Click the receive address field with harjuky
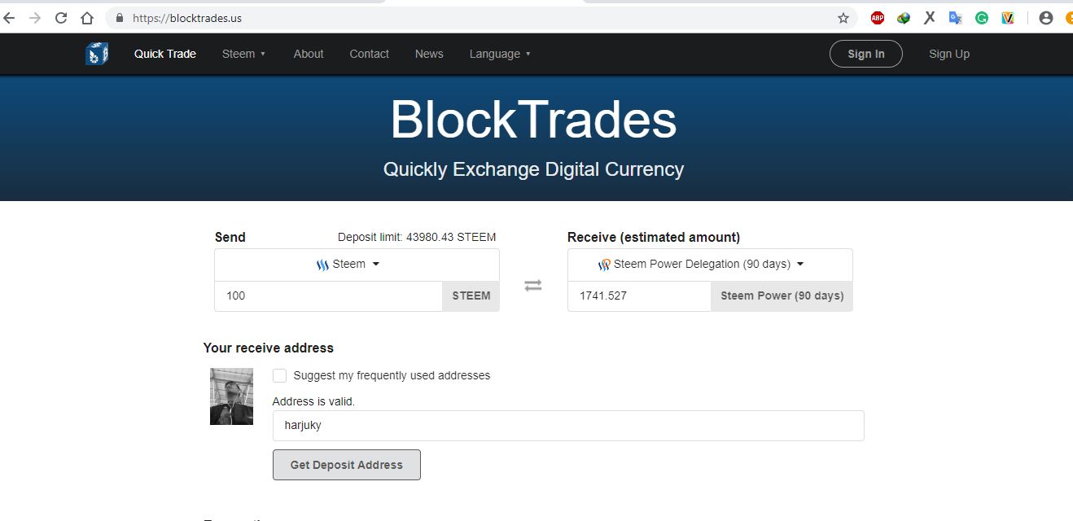Image resolution: width=1073 pixels, height=521 pixels. point(568,425)
